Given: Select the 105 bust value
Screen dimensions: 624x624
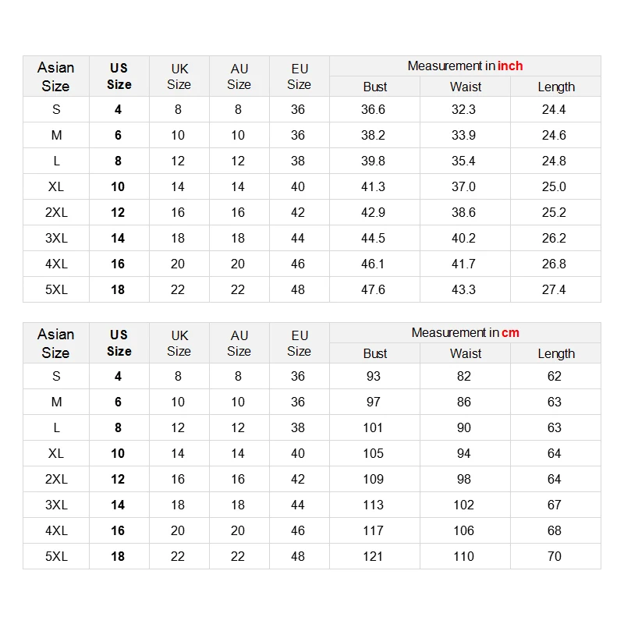Looking at the screenshot, I should [374, 453].
